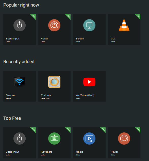Viewport: 149px width, 161px height.
Task: Click the "Beamer" remote title
Action: [x=11, y=95]
